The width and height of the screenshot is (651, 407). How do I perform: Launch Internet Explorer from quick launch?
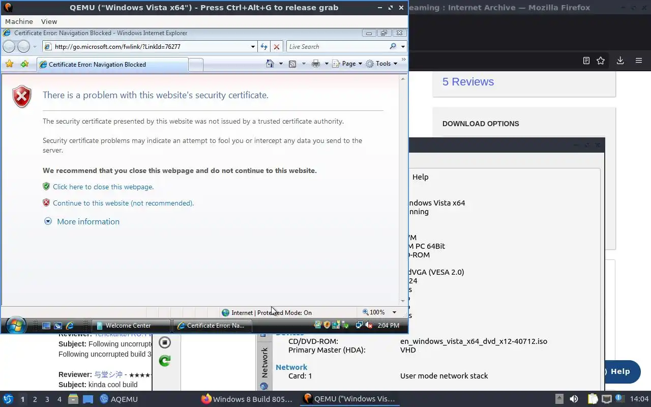click(x=70, y=326)
